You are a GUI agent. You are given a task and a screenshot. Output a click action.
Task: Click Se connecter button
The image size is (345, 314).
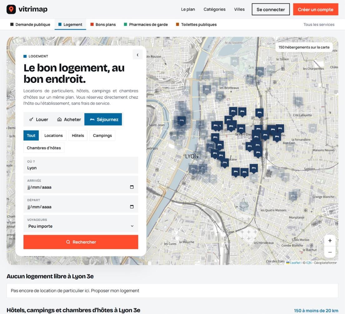click(271, 9)
